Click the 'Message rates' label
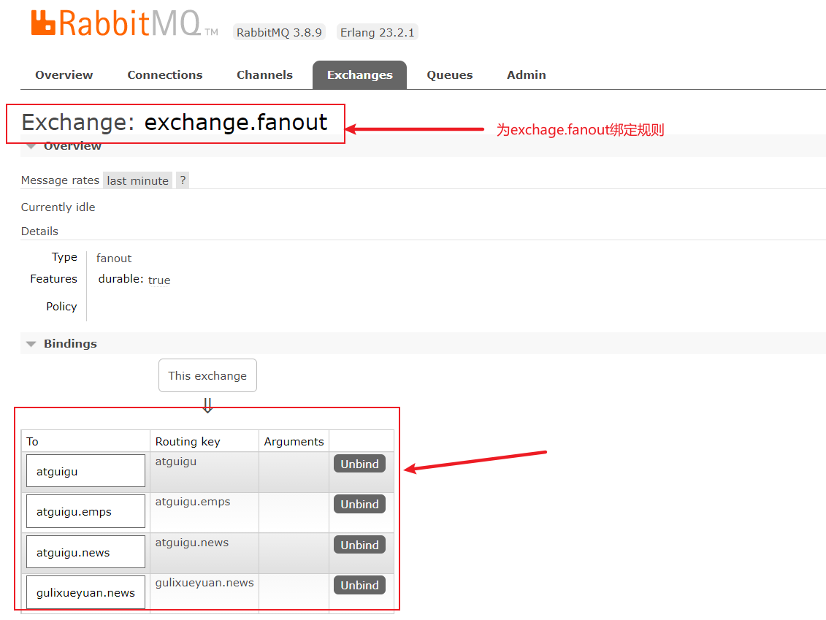Screen dimensions: 826x620 (60, 180)
